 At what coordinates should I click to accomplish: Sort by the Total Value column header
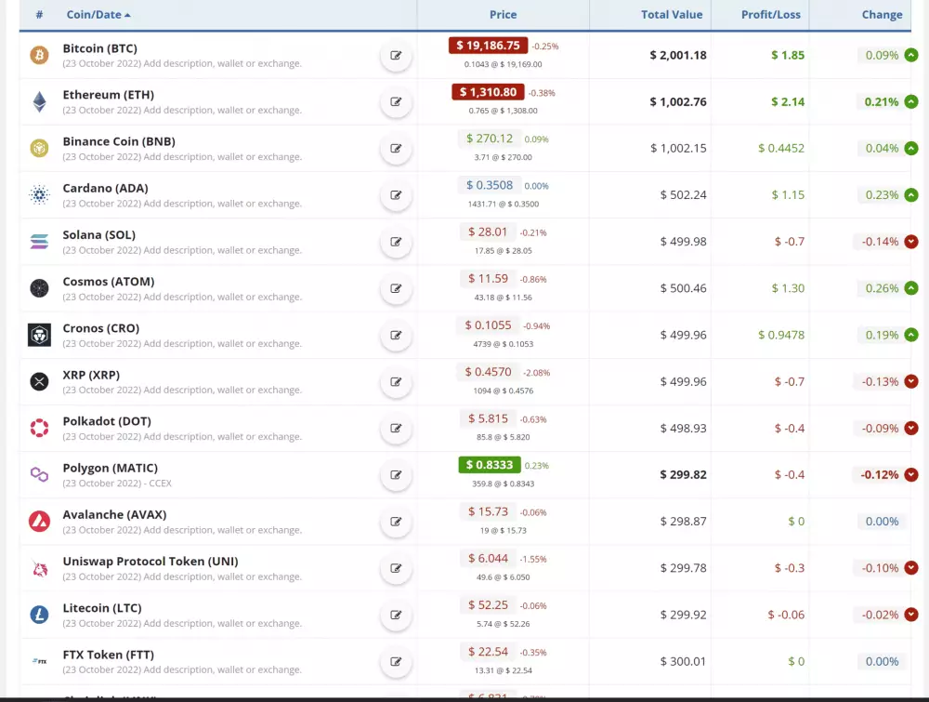coord(672,15)
